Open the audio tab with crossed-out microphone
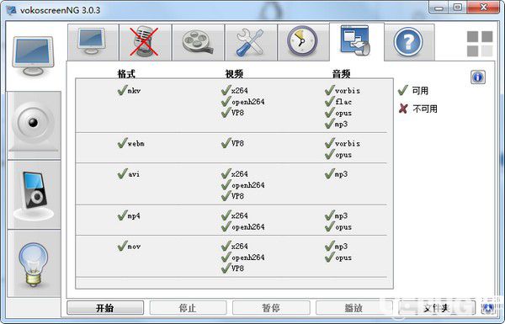The image size is (505, 324). click(145, 42)
